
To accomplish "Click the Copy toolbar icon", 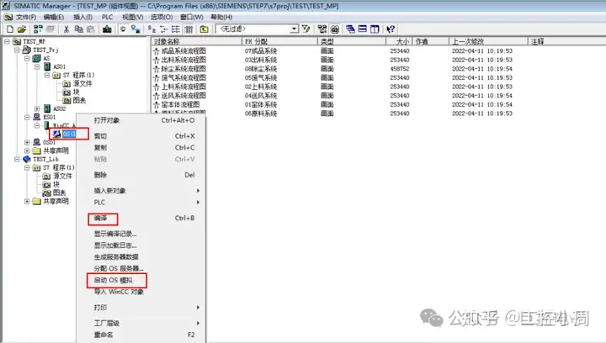I will [x=79, y=29].
